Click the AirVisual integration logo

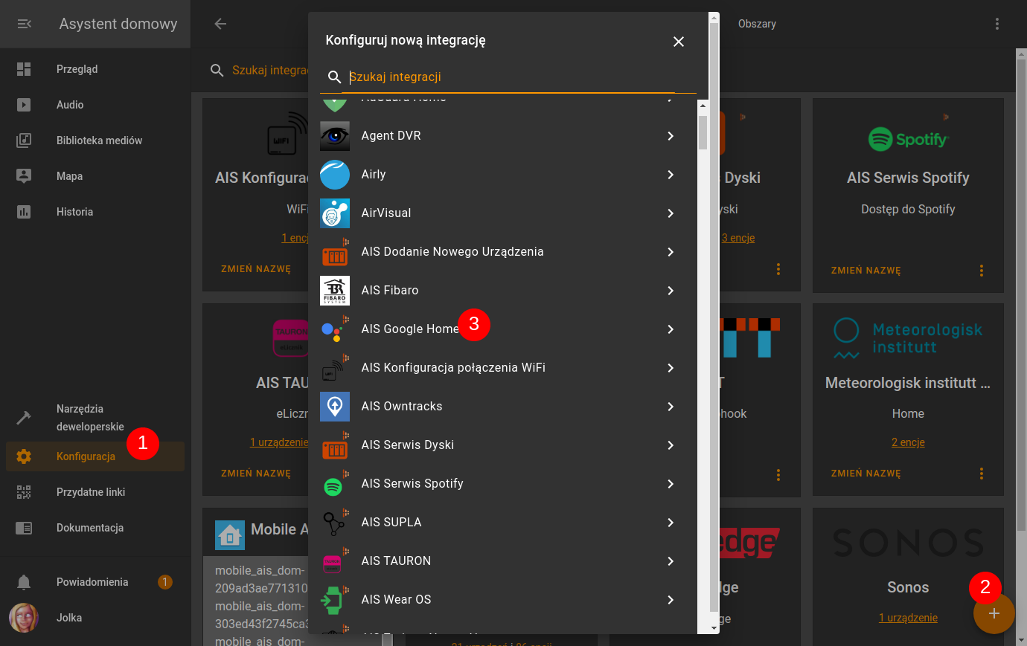tap(335, 213)
